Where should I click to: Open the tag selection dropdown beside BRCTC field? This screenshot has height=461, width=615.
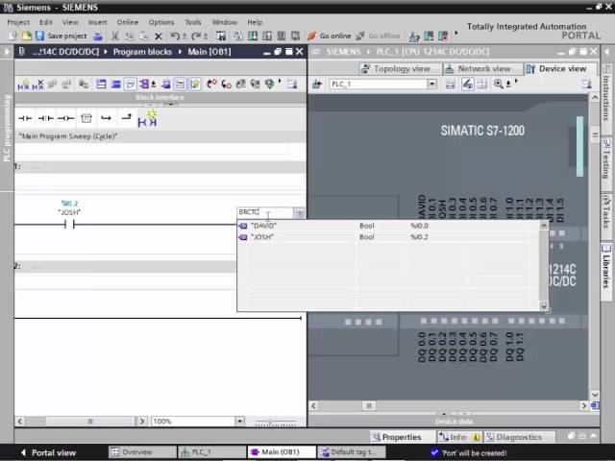click(299, 212)
